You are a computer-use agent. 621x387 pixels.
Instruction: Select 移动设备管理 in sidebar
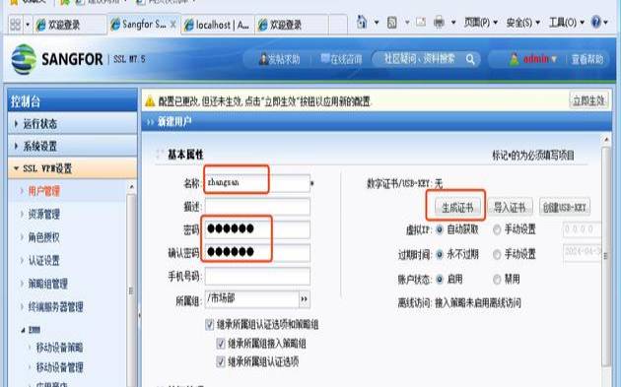(60, 367)
